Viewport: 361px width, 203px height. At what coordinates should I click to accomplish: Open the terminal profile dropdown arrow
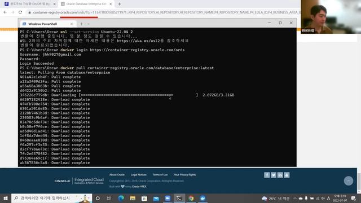(x=89, y=24)
